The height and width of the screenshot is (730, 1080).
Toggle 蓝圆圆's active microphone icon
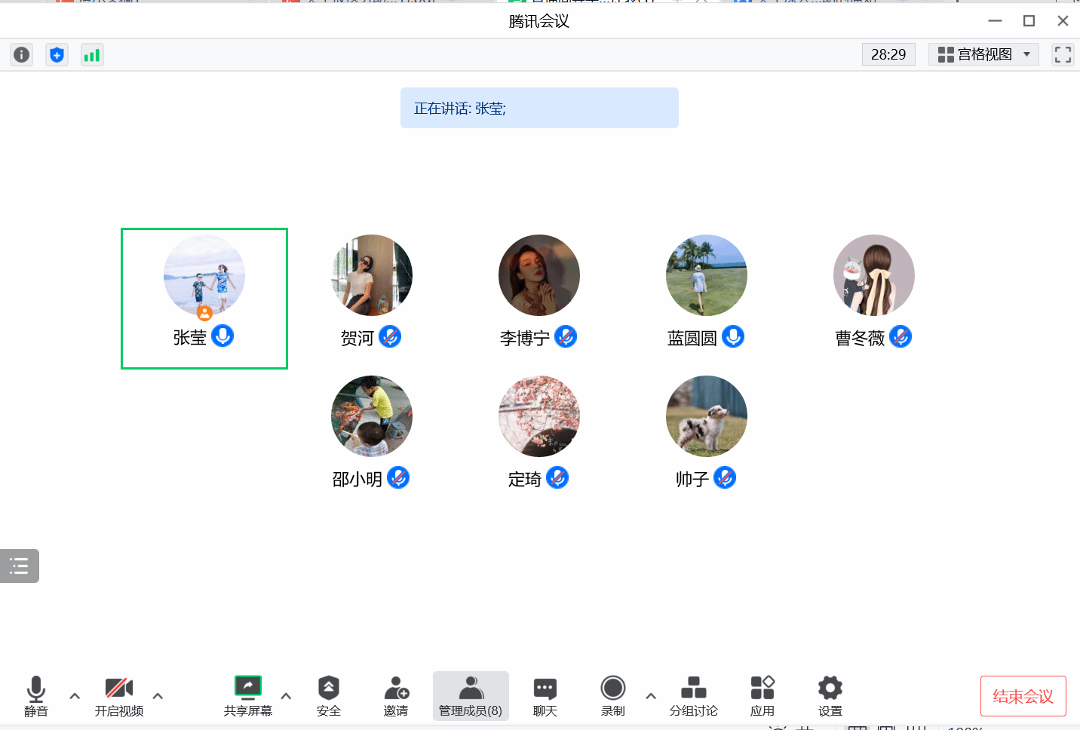733,336
